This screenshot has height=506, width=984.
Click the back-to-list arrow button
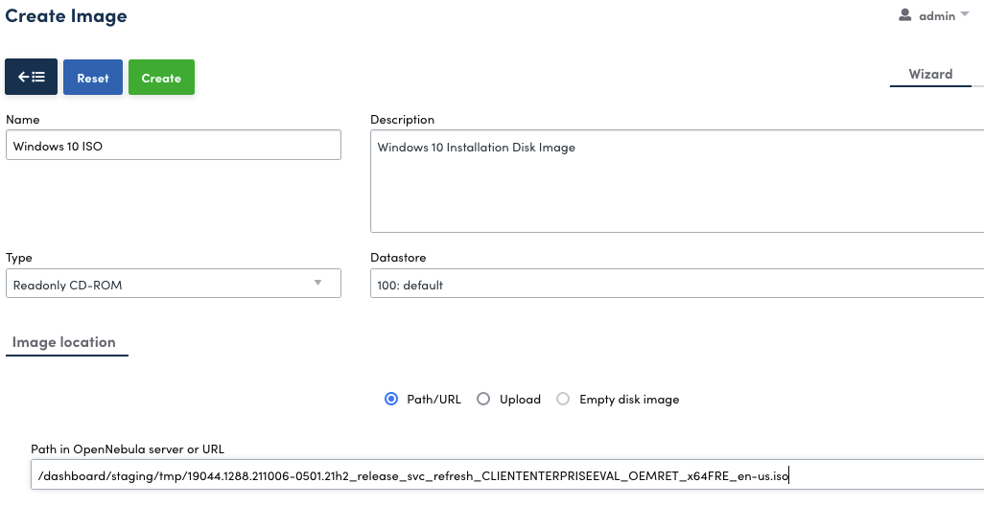pyautogui.click(x=32, y=78)
